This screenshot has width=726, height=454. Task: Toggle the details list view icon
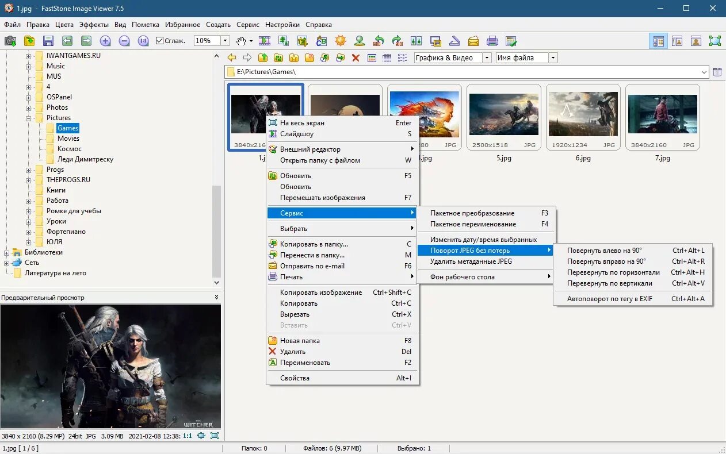387,57
